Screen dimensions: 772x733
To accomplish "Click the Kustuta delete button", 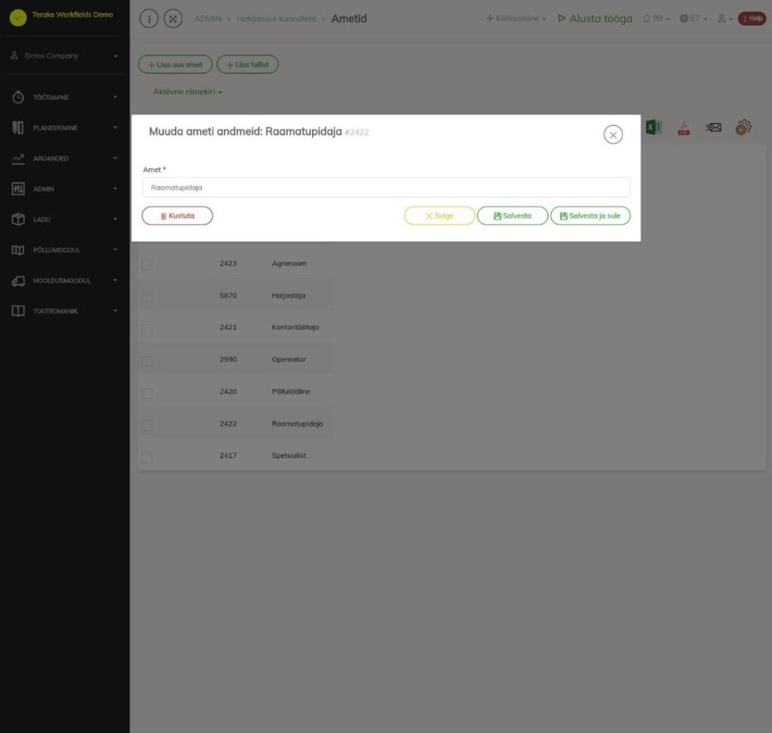I will (x=177, y=216).
